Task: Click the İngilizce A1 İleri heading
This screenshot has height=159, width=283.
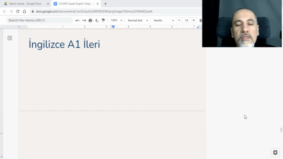Action: tap(64, 44)
